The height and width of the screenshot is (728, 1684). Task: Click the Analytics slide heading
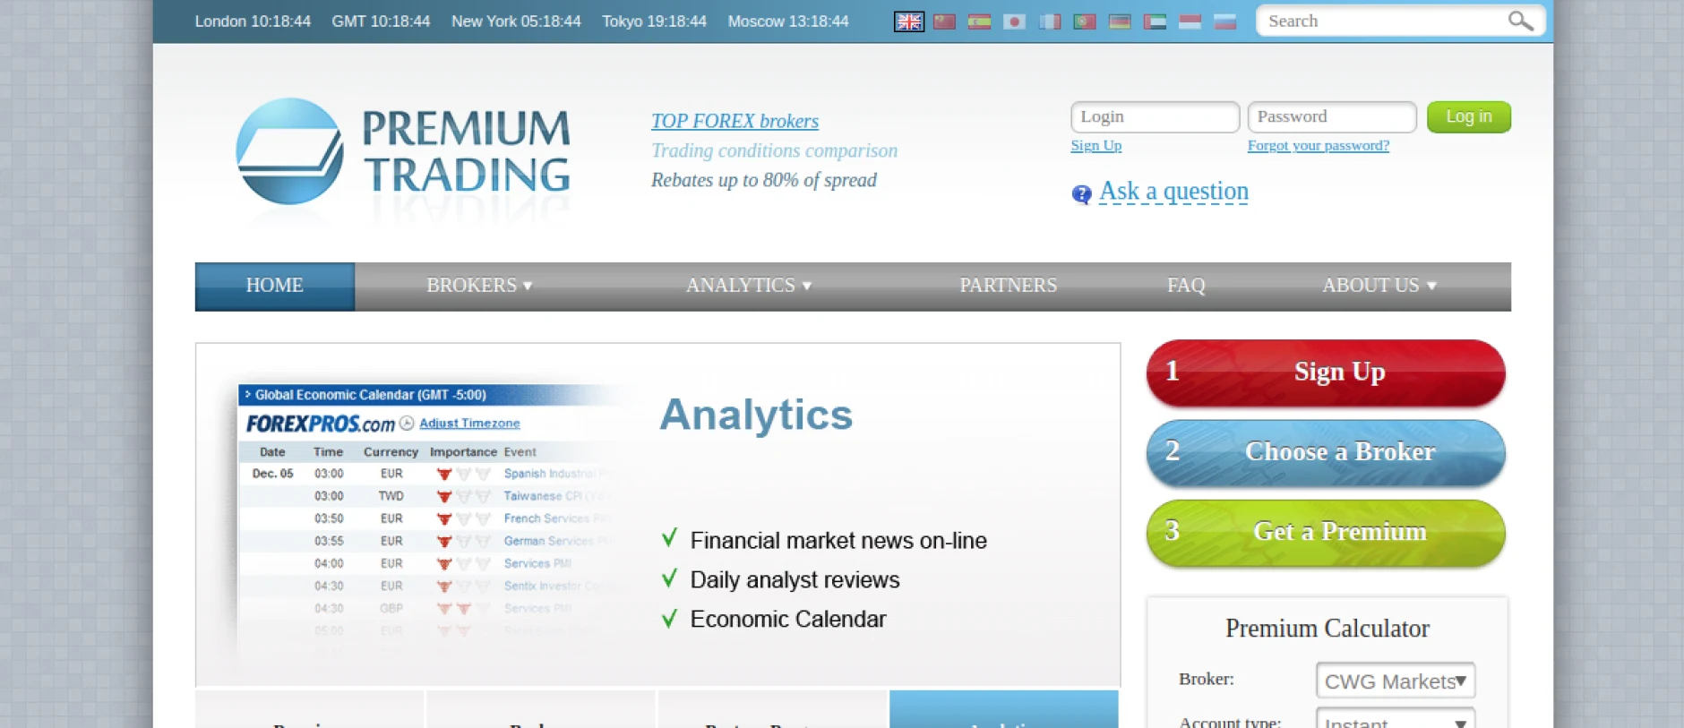click(756, 415)
